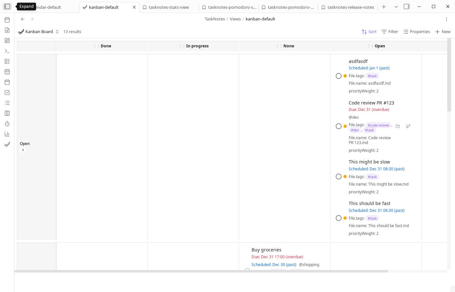Check off the Buy groceries task
Image resolution: width=455 pixels, height=292 pixels.
coord(247,270)
